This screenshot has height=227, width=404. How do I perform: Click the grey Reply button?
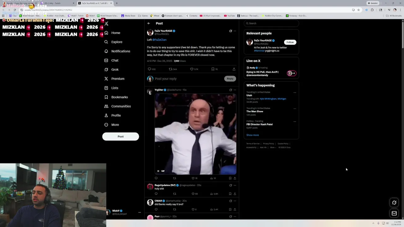pyautogui.click(x=230, y=79)
